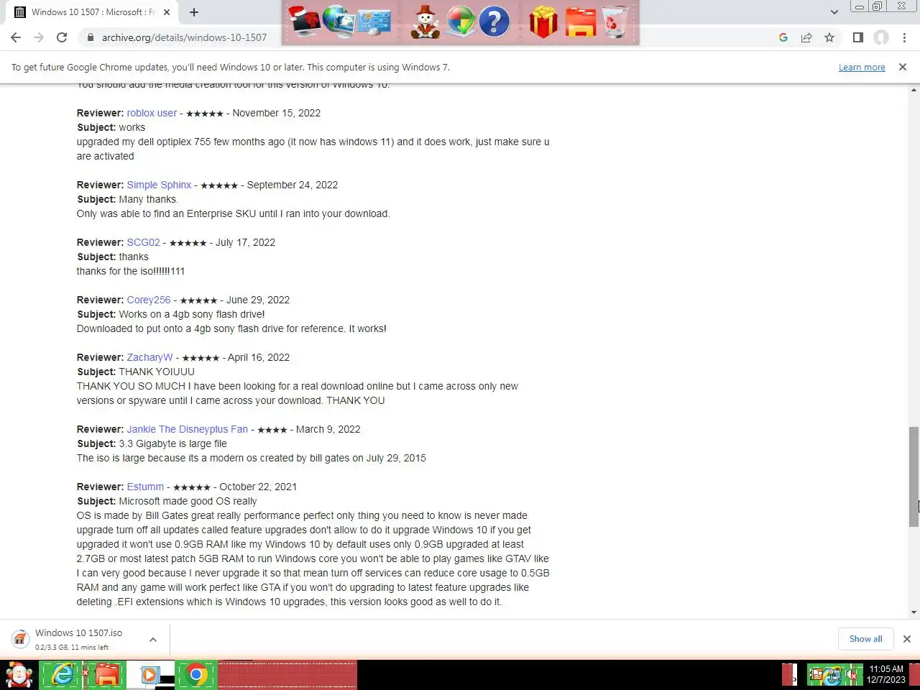Viewport: 920px width, 690px height.
Task: Click the Windows 10 1507.iso download file icon
Action: pos(21,639)
